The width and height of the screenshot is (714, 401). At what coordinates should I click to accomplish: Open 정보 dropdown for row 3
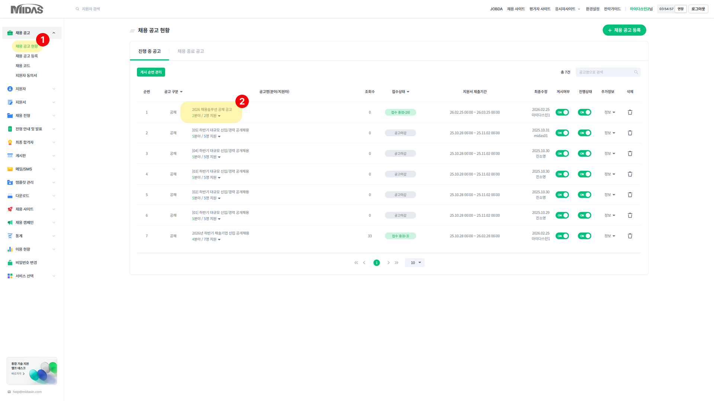click(x=610, y=153)
